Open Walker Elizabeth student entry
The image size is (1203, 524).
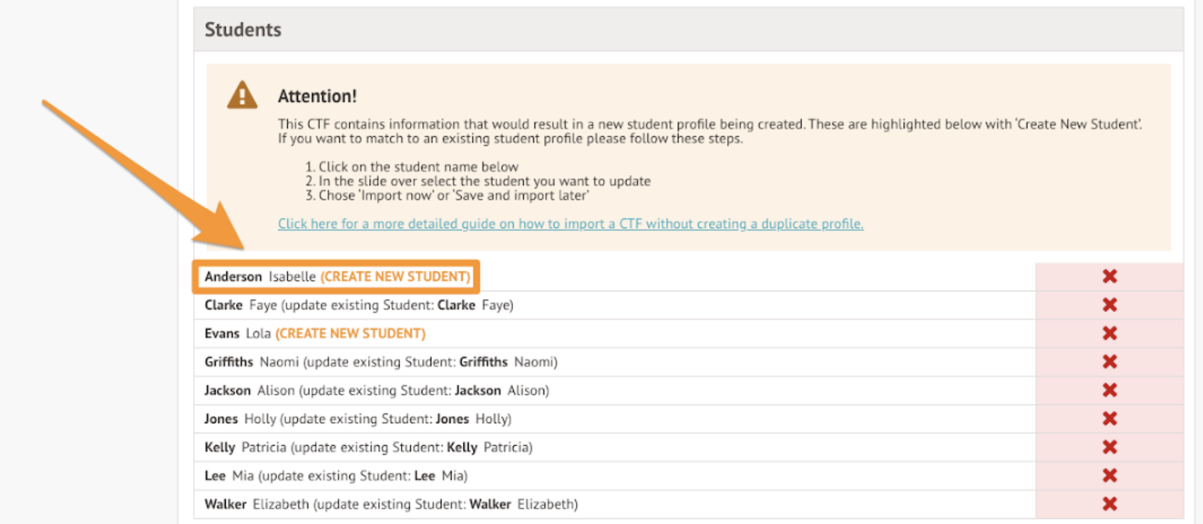click(391, 504)
